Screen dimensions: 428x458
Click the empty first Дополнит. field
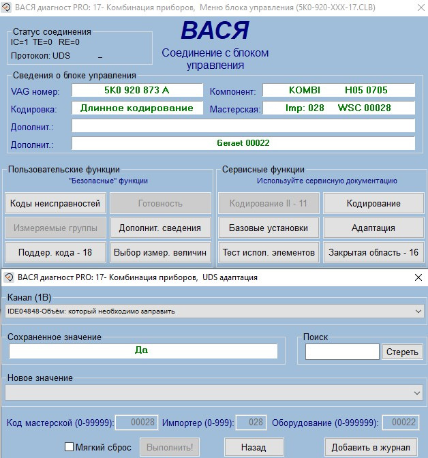pos(243,125)
